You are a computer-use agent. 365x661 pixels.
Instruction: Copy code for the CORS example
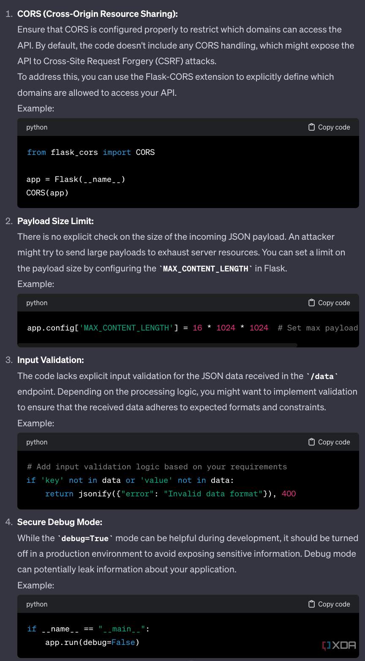[x=329, y=127]
